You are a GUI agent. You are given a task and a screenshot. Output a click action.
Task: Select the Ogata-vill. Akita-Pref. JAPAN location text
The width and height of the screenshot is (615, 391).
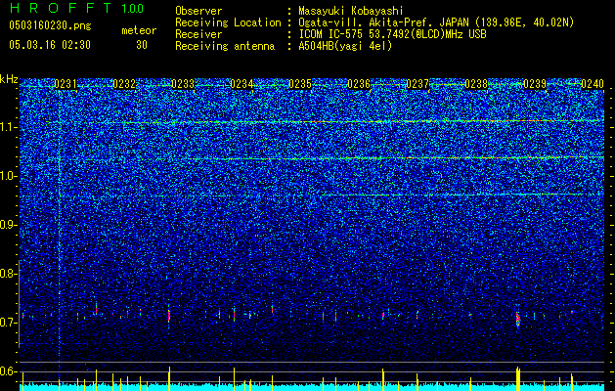click(x=436, y=22)
